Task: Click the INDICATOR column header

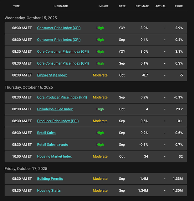Action: (61, 6)
